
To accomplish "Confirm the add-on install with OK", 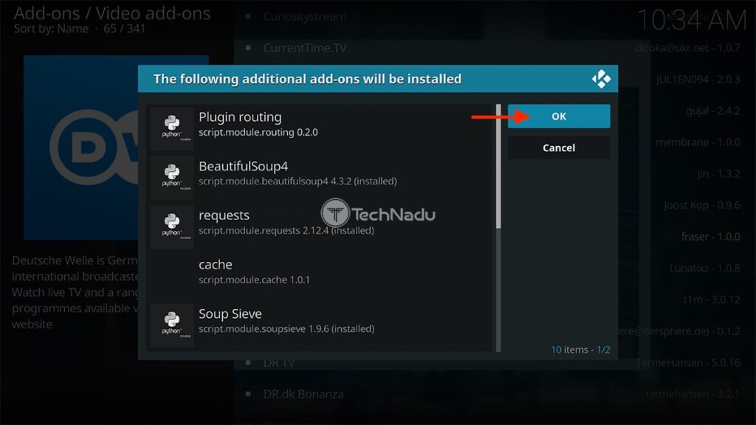I will (x=559, y=116).
